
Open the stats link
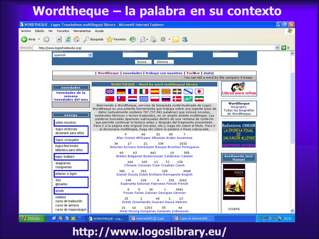tap(208, 73)
